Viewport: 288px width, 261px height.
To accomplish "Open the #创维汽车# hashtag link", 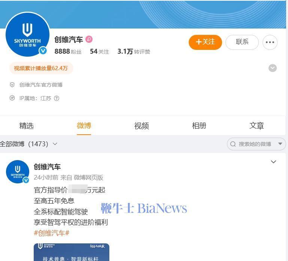I will pyautogui.click(x=52, y=233).
